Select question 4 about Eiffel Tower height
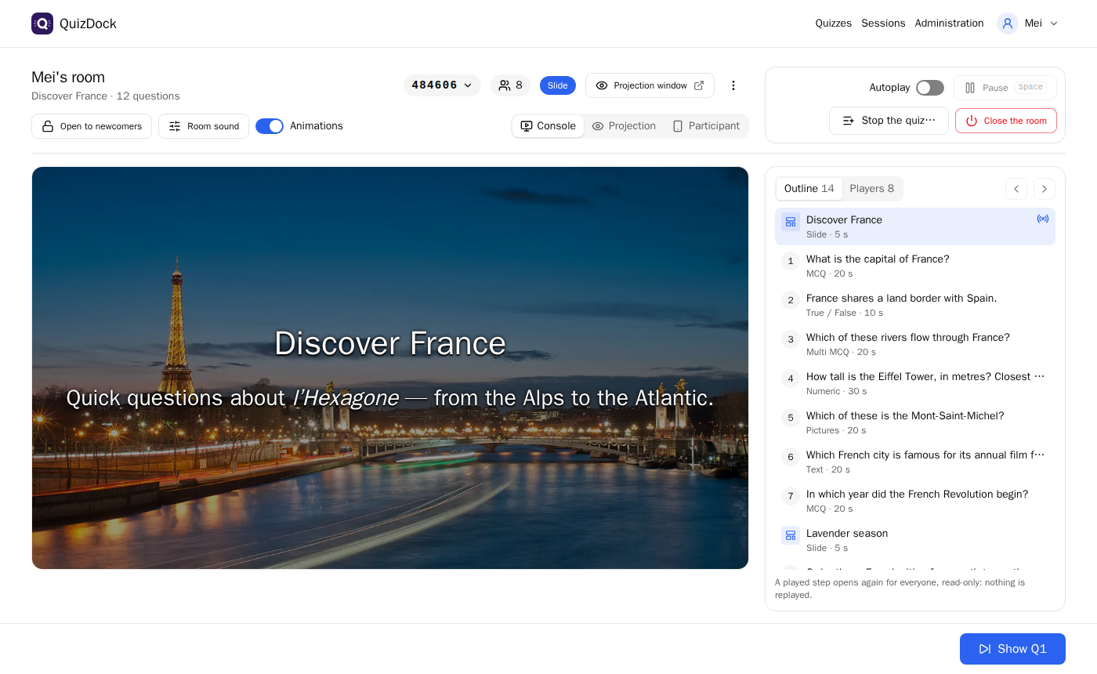Screen dimensions: 1097x674 pos(915,383)
